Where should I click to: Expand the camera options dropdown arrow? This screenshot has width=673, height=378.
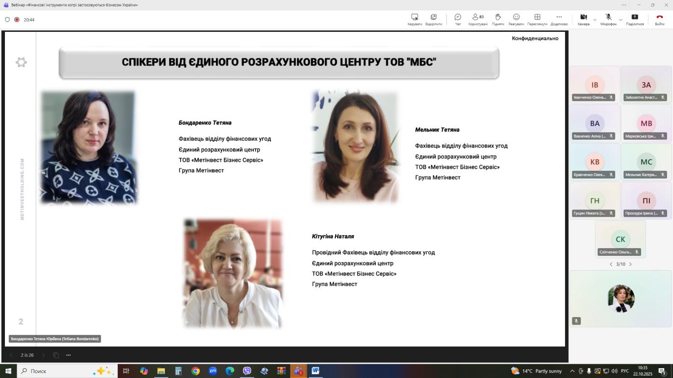pos(595,20)
